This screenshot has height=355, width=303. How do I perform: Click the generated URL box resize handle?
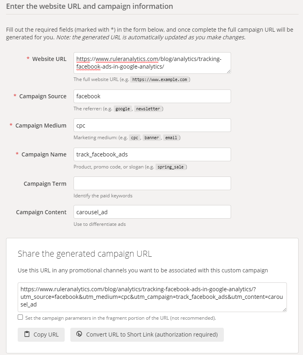284,309
